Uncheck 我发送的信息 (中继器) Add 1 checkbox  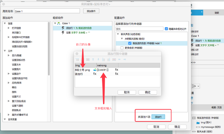click(130, 43)
